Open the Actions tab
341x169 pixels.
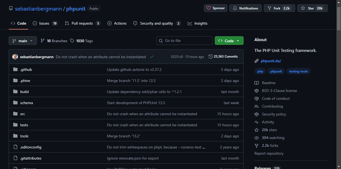(117, 23)
